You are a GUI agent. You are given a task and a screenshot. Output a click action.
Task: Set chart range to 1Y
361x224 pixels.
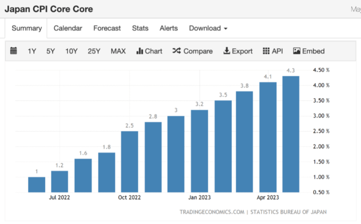pyautogui.click(x=32, y=51)
